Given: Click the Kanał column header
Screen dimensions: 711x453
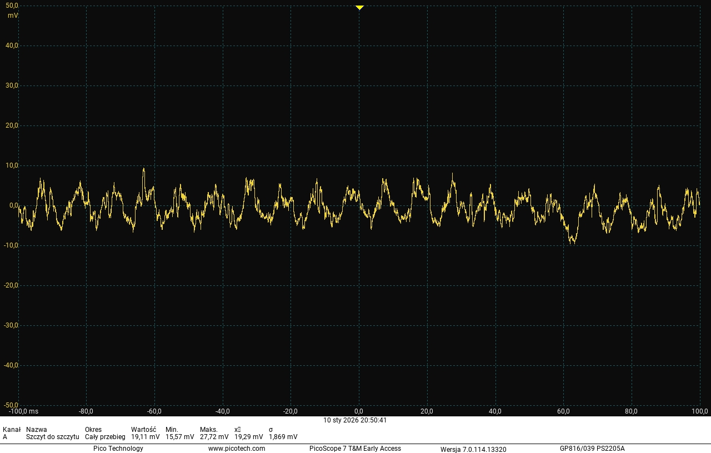Looking at the screenshot, I should [12, 430].
